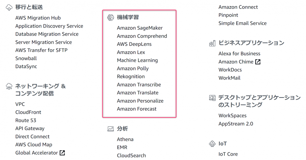306x160 pixels.
Task: Open Route 53 service
Action: pos(26,121)
